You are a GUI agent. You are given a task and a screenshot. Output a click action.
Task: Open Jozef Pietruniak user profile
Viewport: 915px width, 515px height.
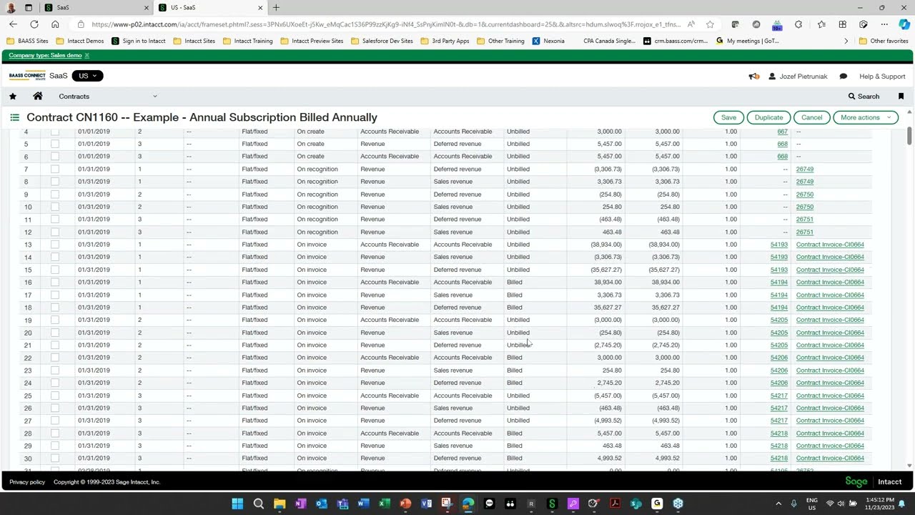click(798, 77)
